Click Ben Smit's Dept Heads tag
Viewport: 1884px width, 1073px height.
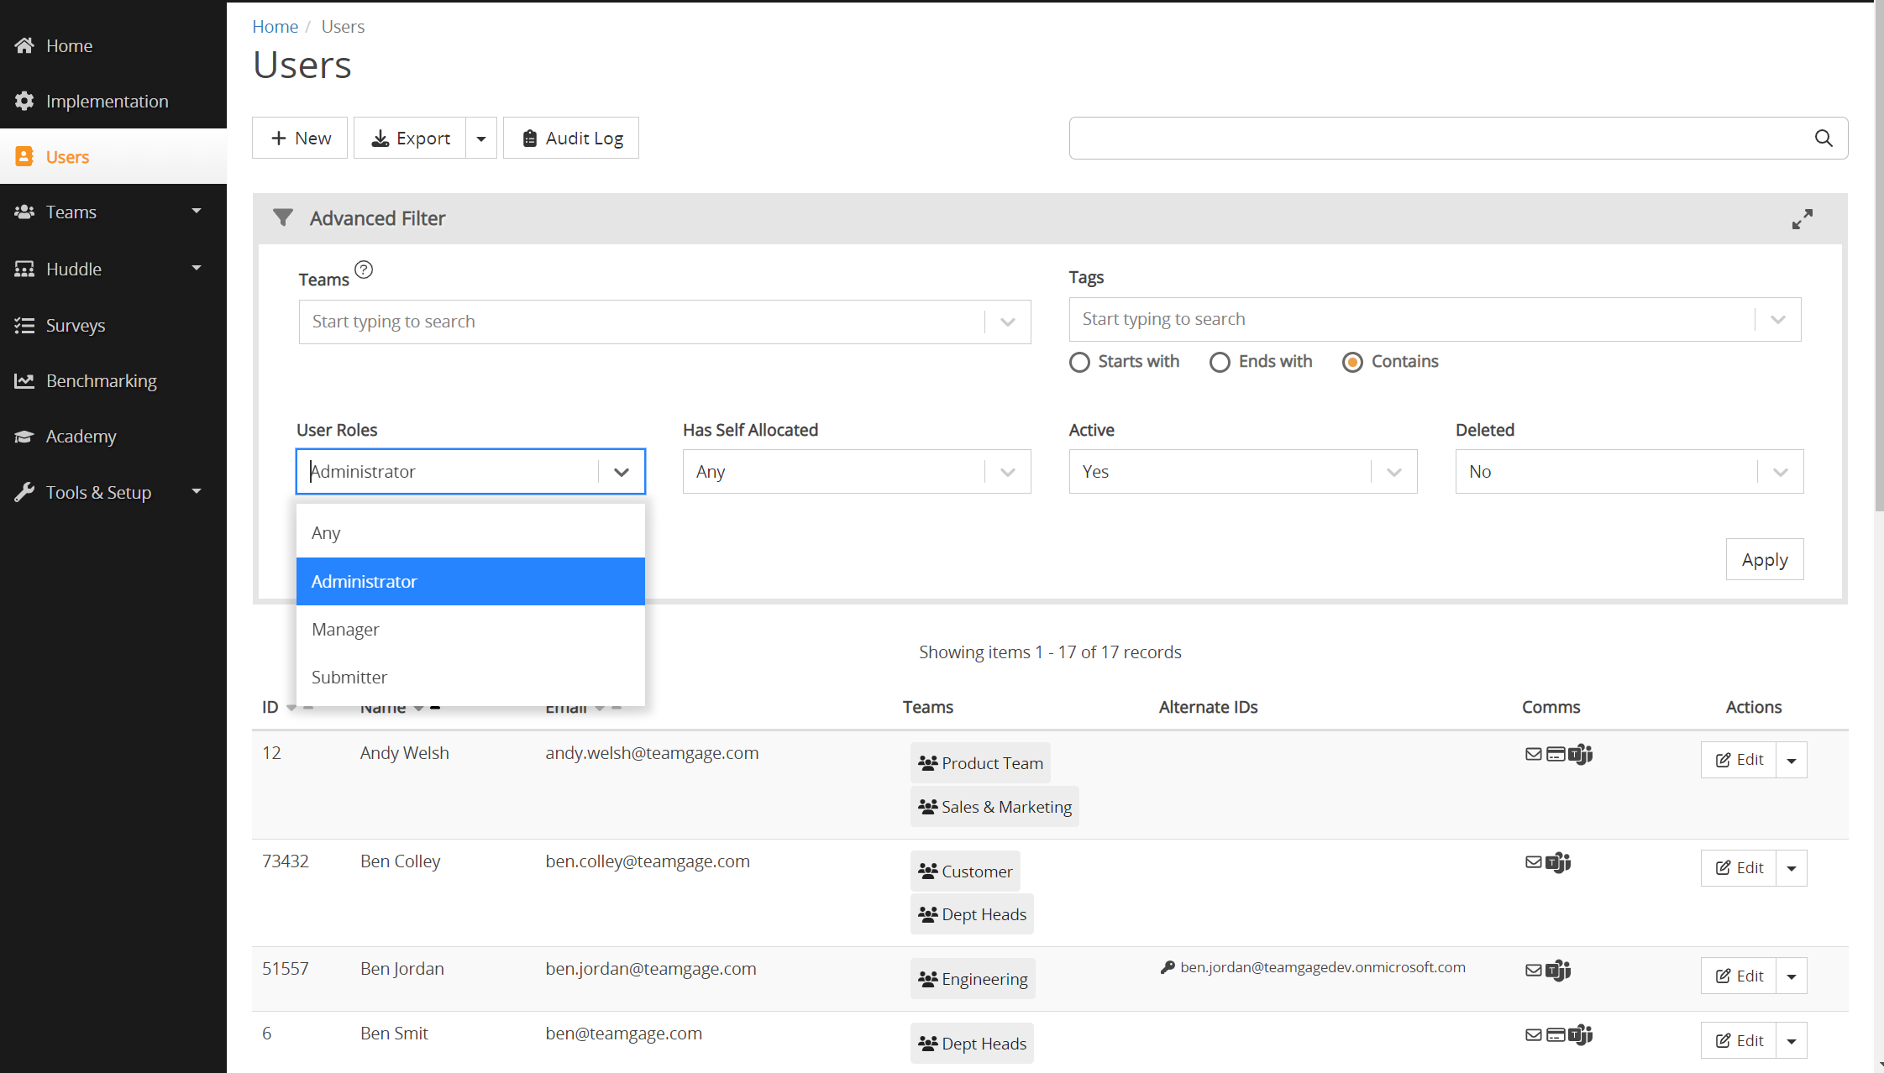[x=972, y=1044]
